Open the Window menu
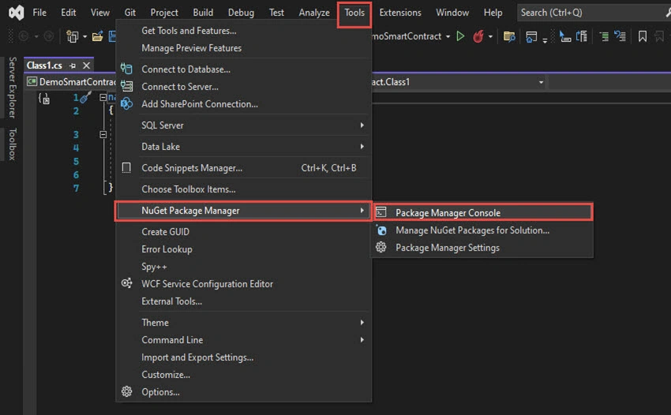Image resolution: width=671 pixels, height=415 pixels. (x=452, y=13)
